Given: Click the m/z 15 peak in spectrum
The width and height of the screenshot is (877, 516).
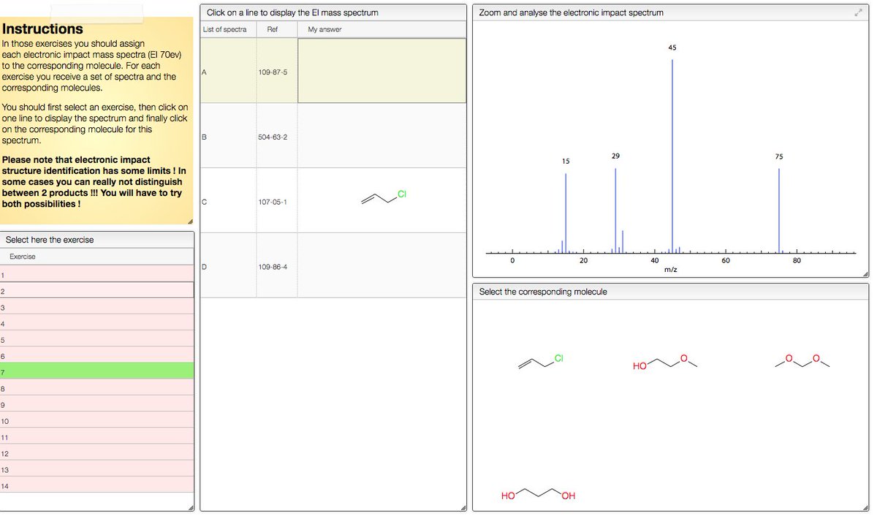Looking at the screenshot, I should 566,213.
